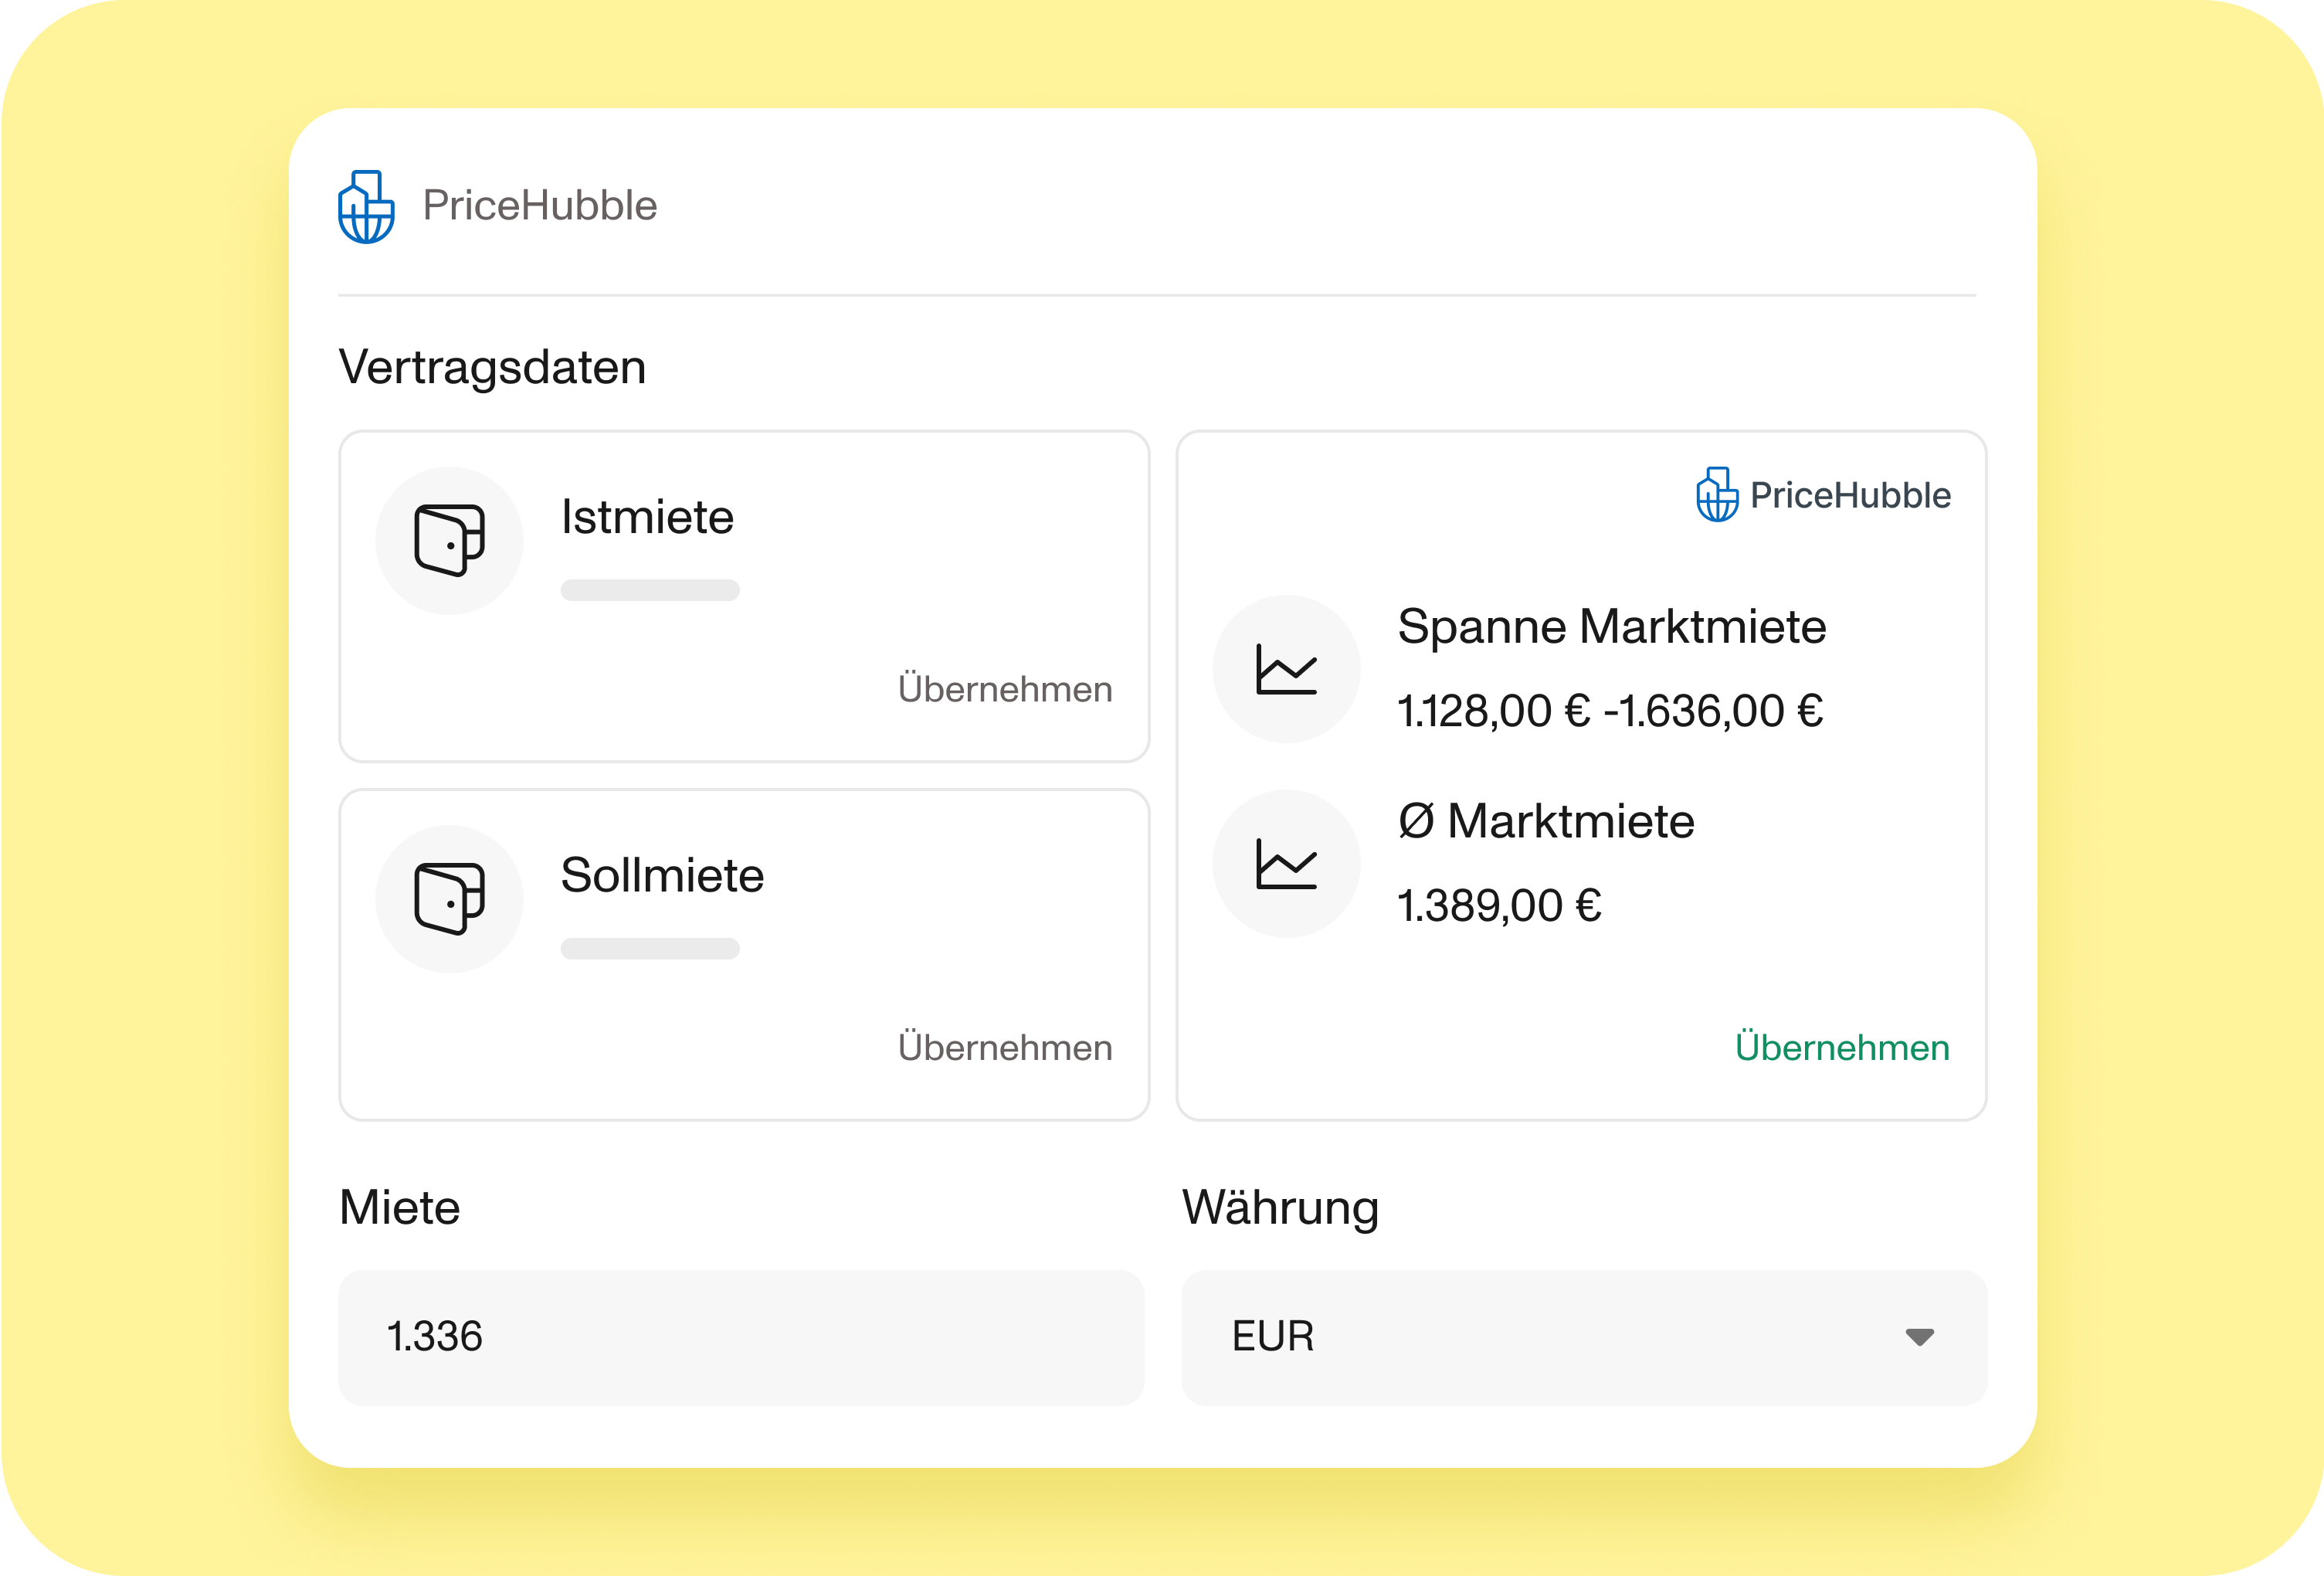Focus the Miete input field showing 1.336

(x=741, y=1337)
